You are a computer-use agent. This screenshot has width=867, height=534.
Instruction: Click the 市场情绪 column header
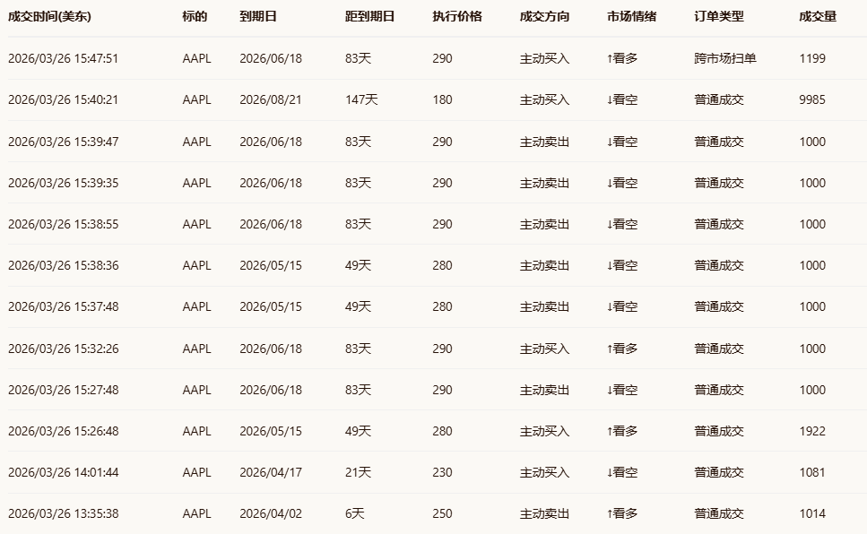tap(631, 17)
